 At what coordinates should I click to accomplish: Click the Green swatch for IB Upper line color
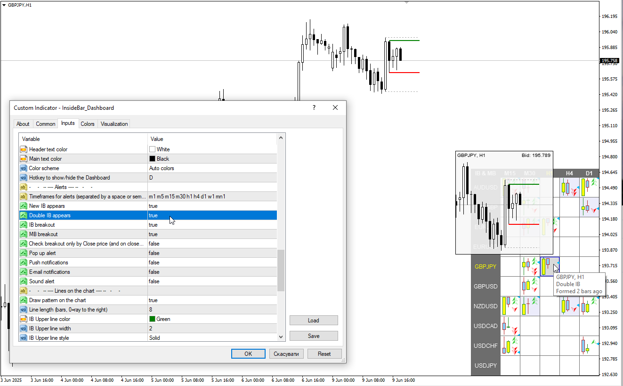(152, 319)
